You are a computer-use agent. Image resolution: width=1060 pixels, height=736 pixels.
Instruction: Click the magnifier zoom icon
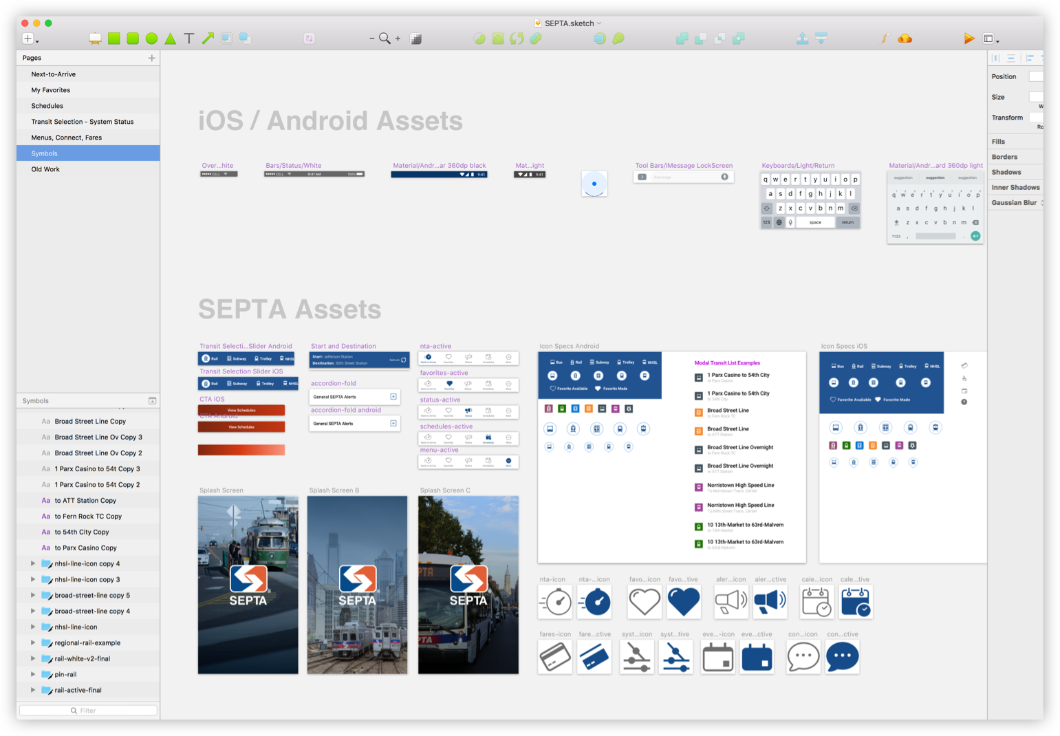pos(385,39)
